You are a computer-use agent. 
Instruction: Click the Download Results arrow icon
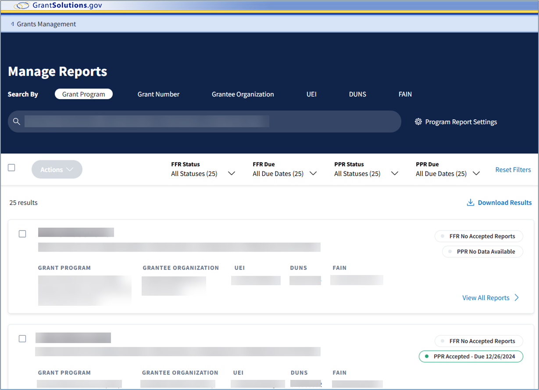tap(470, 202)
